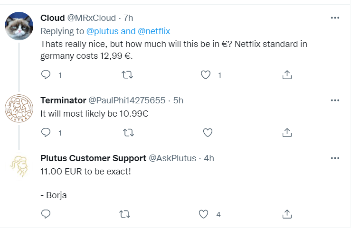This screenshot has width=351, height=228.
Task: Retweet Cloud's tweet
Action: 127,75
